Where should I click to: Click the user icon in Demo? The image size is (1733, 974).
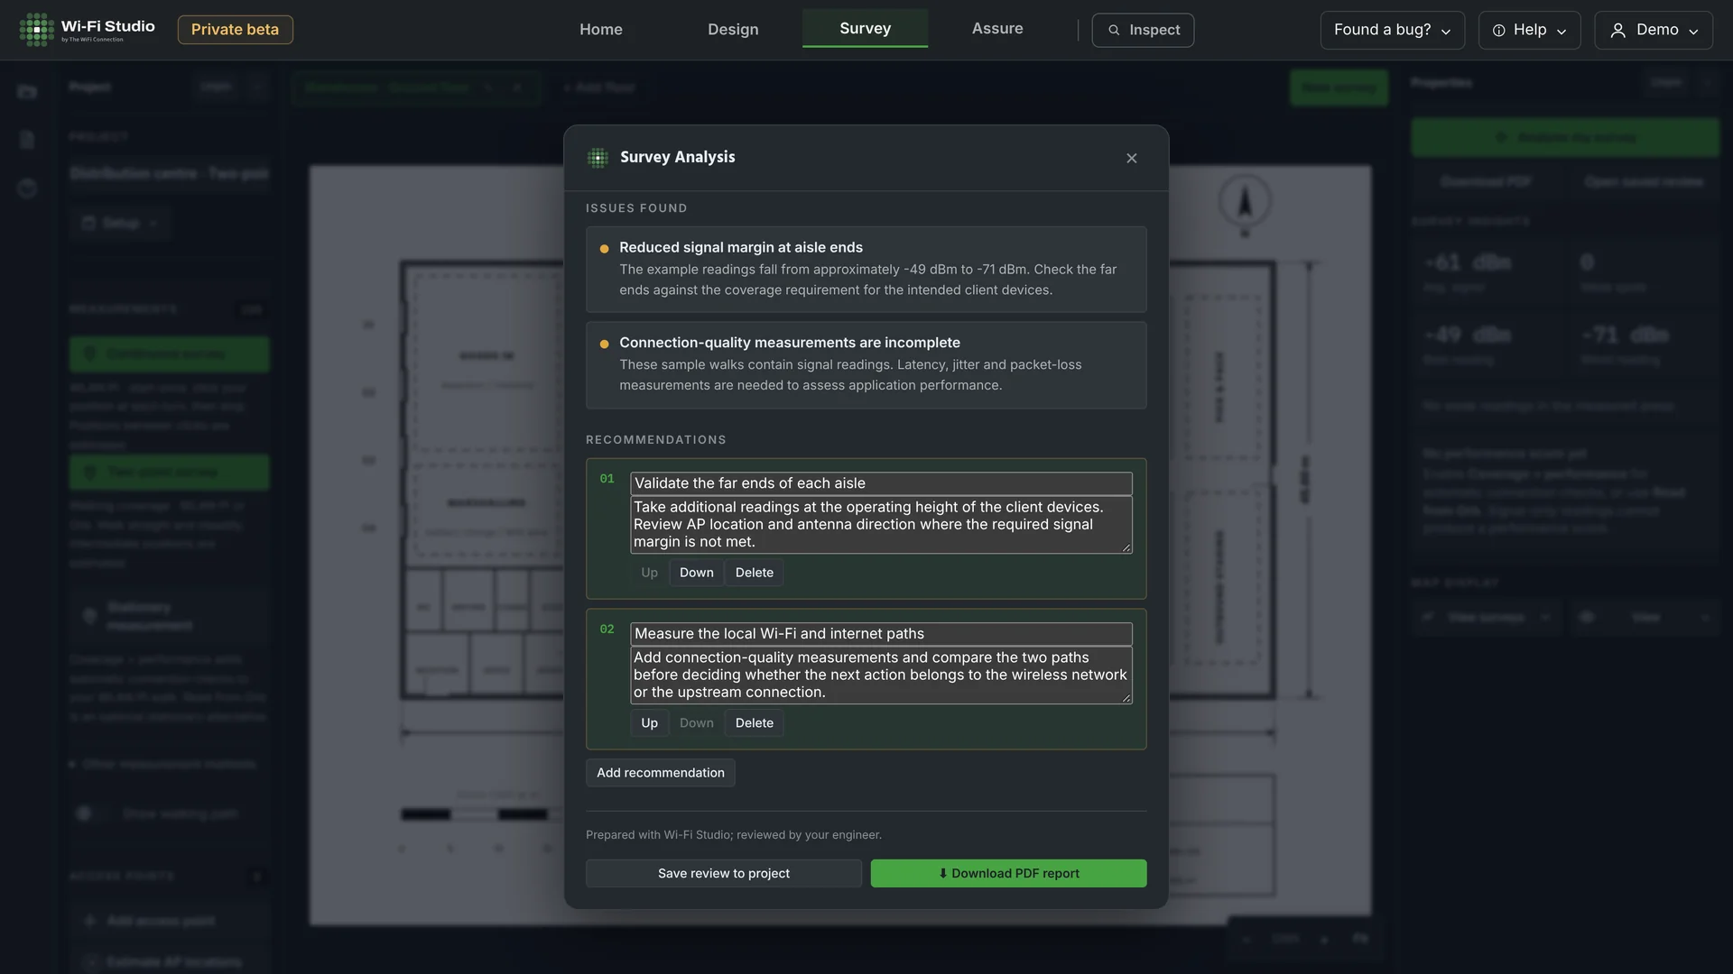click(1617, 31)
